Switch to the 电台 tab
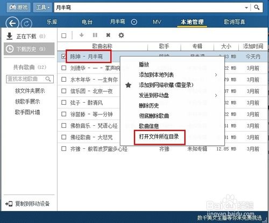Screen dimensions: 269x223 tap(87, 22)
